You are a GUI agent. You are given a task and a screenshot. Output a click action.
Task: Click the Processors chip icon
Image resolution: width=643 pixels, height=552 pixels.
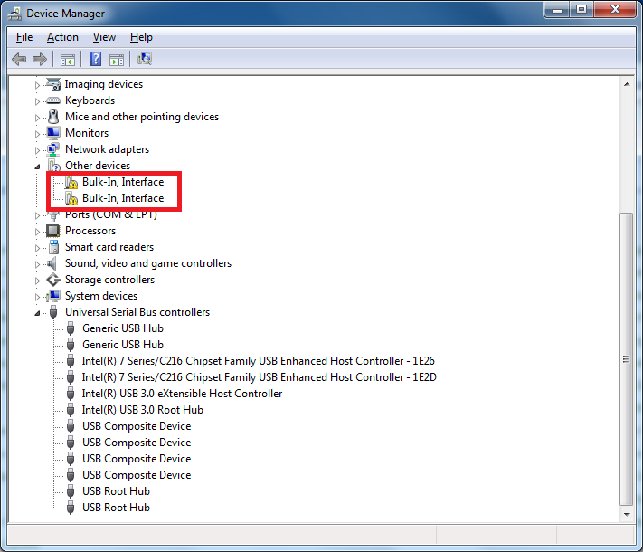pyautogui.click(x=52, y=231)
